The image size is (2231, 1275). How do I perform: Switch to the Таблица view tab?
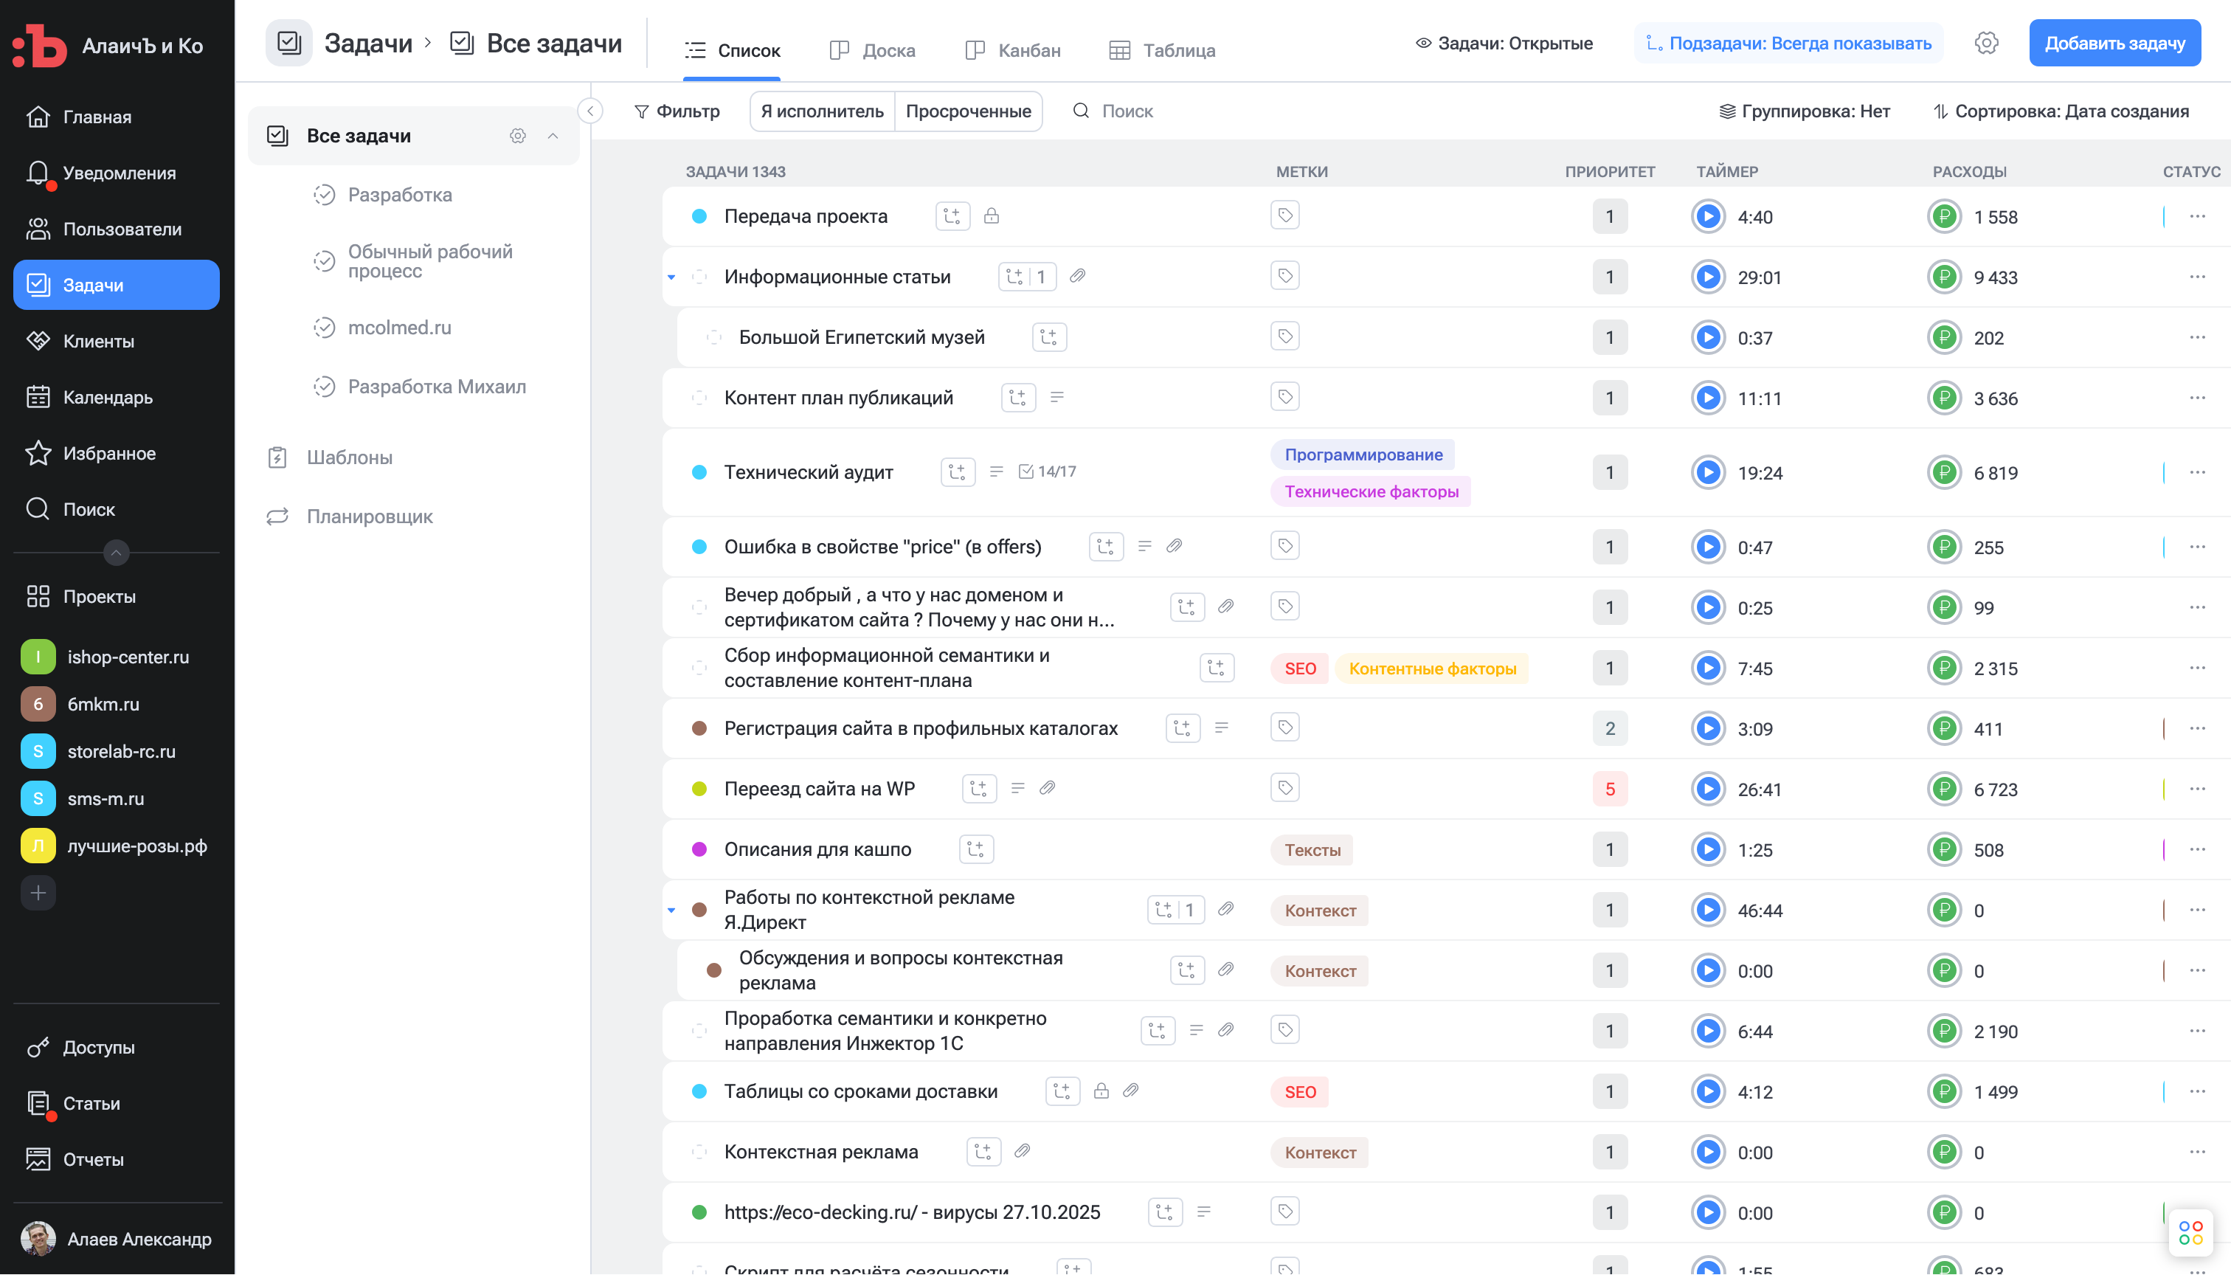coord(1162,51)
